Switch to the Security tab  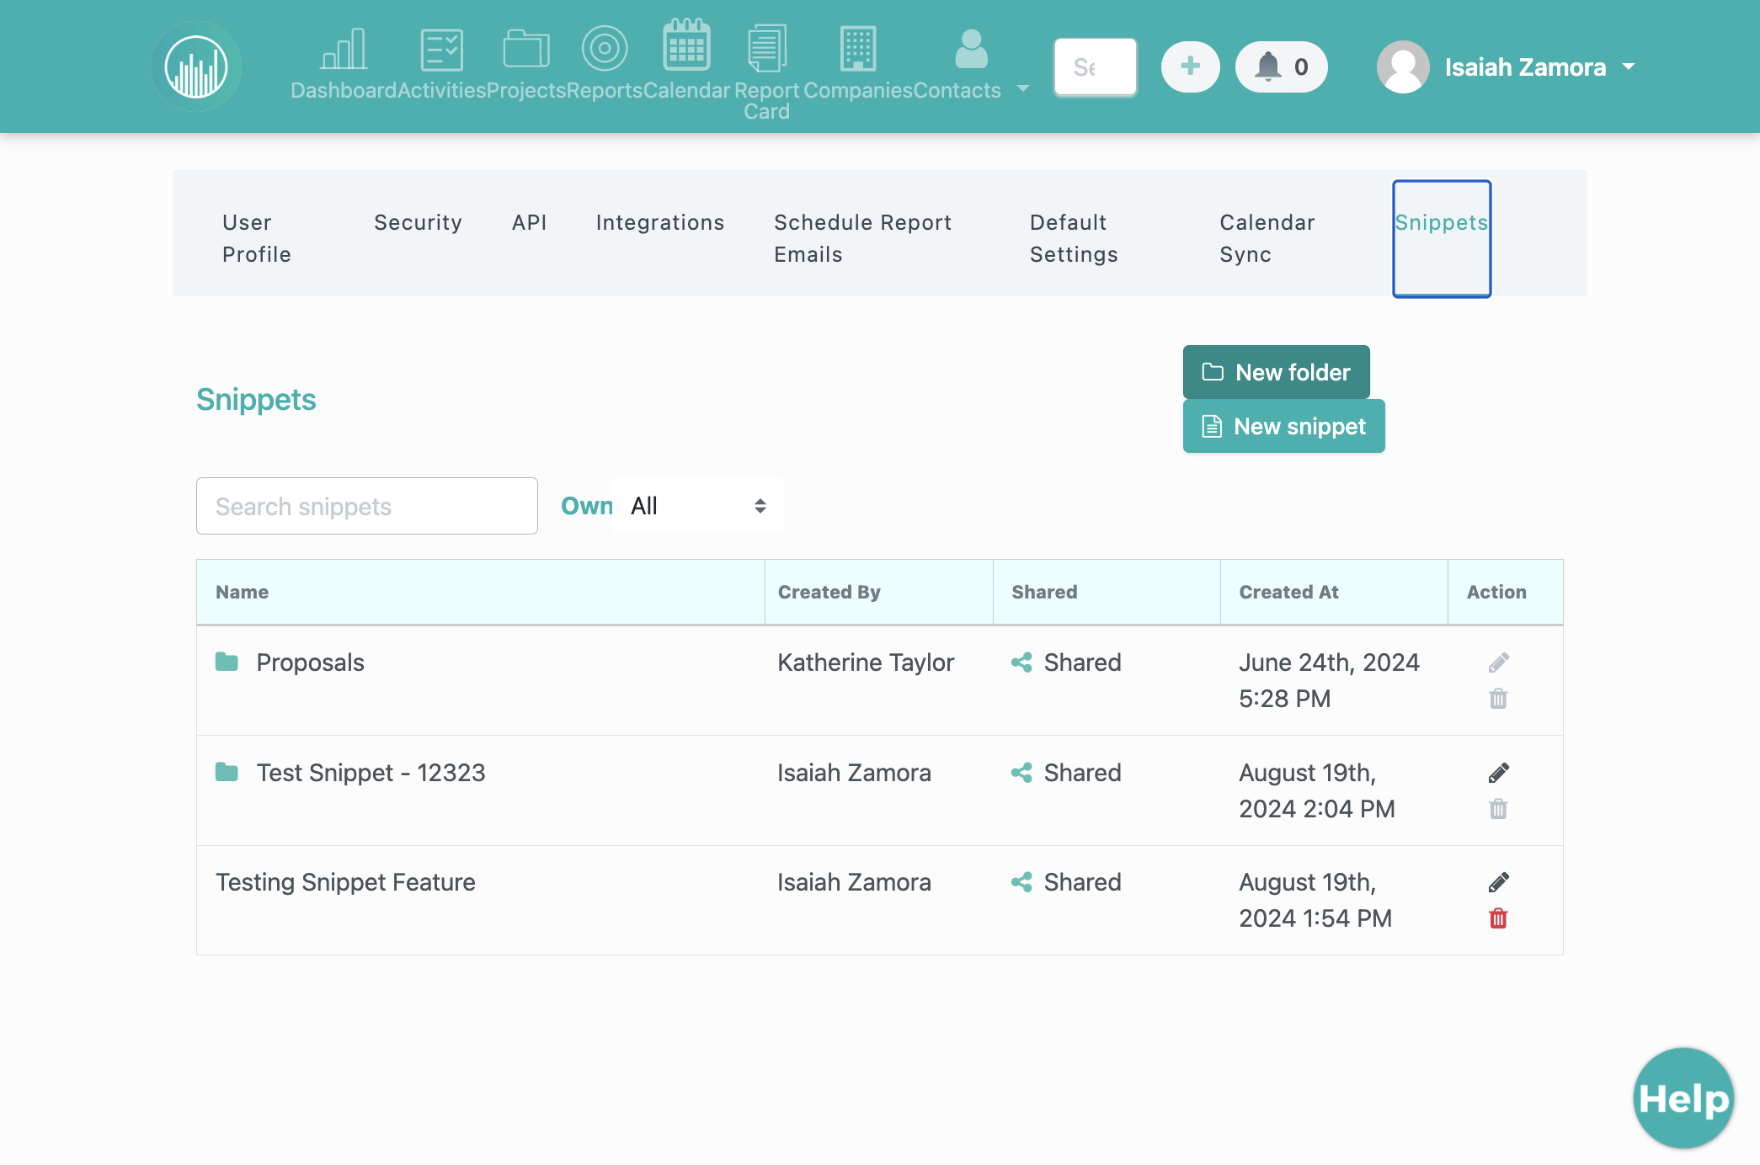pyautogui.click(x=418, y=222)
